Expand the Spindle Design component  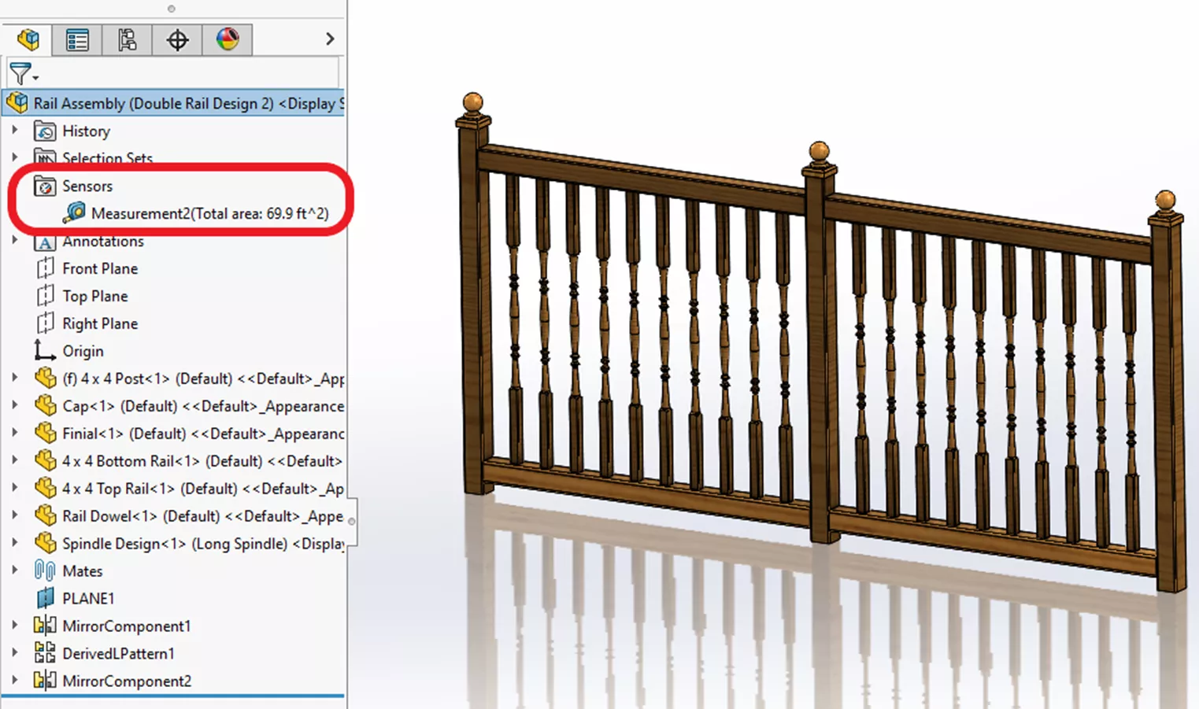pyautogui.click(x=17, y=543)
